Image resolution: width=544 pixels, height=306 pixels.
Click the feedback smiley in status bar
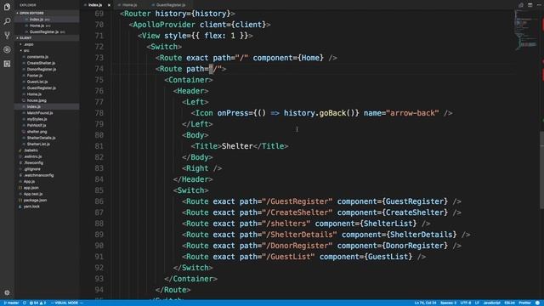pyautogui.click(x=538, y=303)
